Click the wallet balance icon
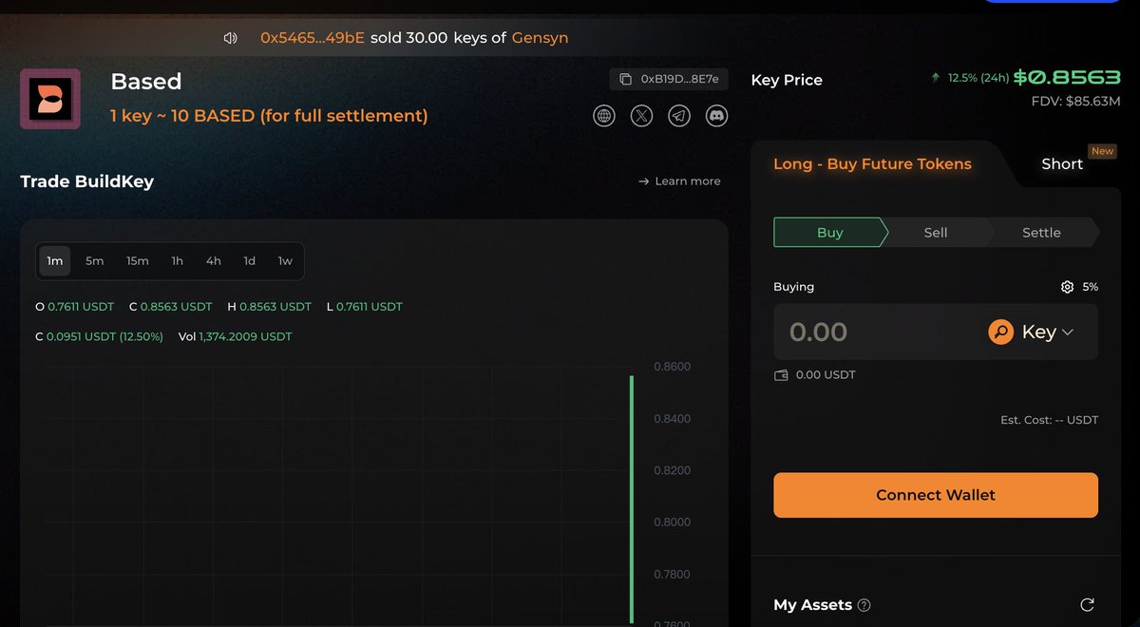 782,375
